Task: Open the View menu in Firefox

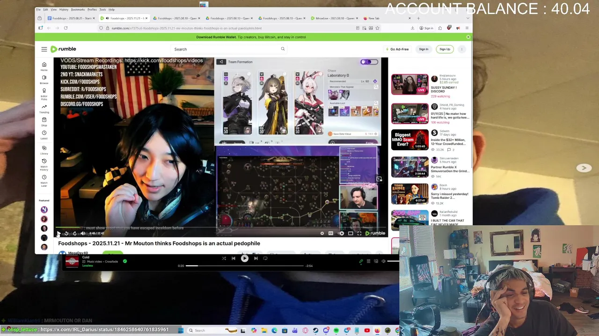Action: [54, 9]
